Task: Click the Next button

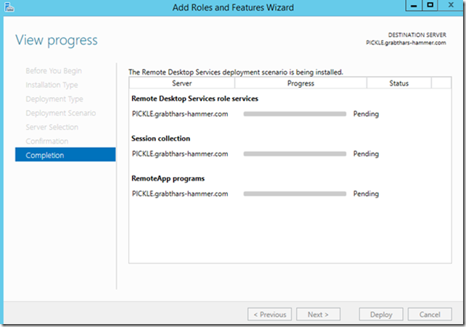Action: pos(319,314)
